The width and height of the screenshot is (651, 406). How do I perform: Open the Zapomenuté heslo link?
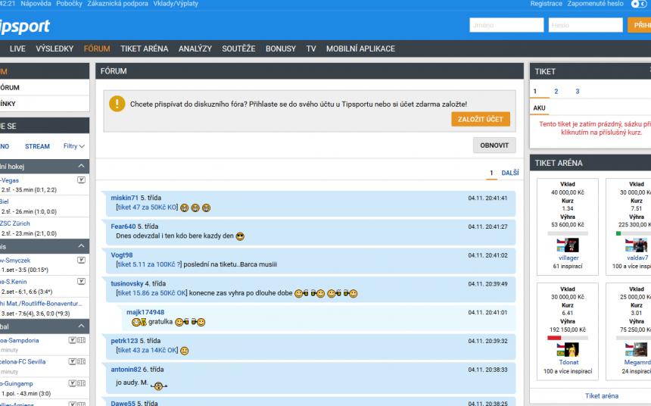[x=596, y=4]
